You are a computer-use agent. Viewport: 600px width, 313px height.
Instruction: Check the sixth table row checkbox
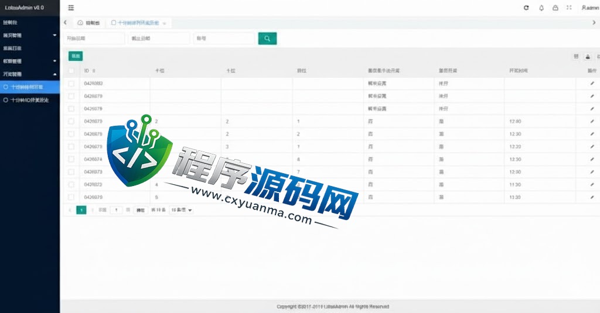coord(71,146)
